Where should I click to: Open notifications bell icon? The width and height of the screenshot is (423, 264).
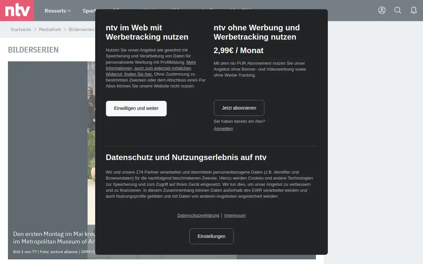click(414, 10)
